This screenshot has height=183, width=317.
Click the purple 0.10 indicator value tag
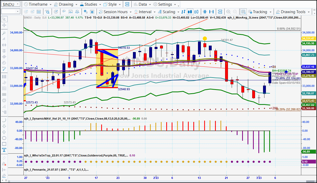pyautogui.click(x=308, y=162)
